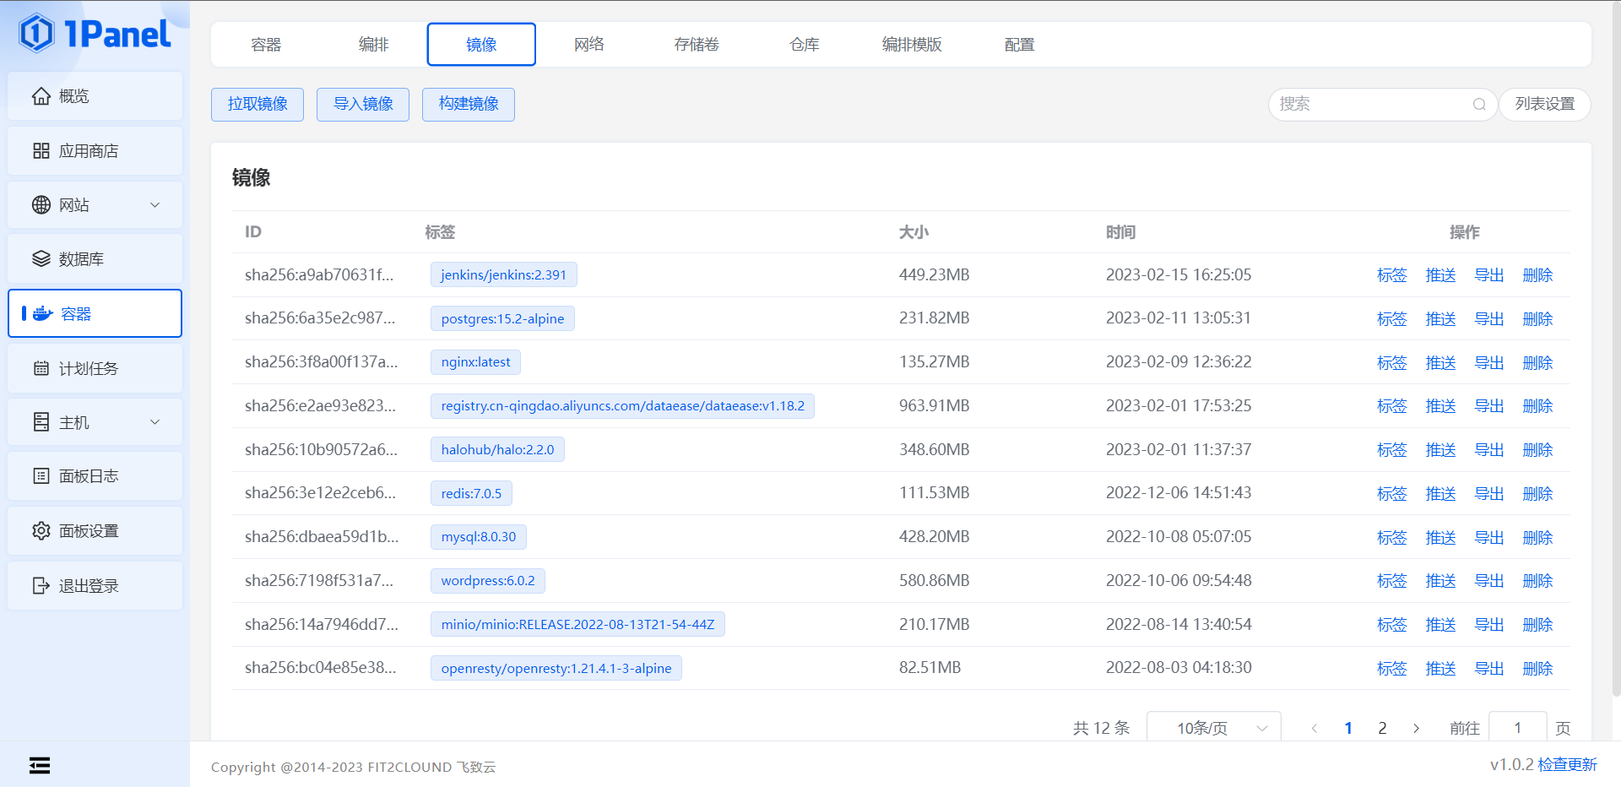Expand the 网站 submenu chevron
The height and width of the screenshot is (787, 1621).
pyautogui.click(x=155, y=205)
